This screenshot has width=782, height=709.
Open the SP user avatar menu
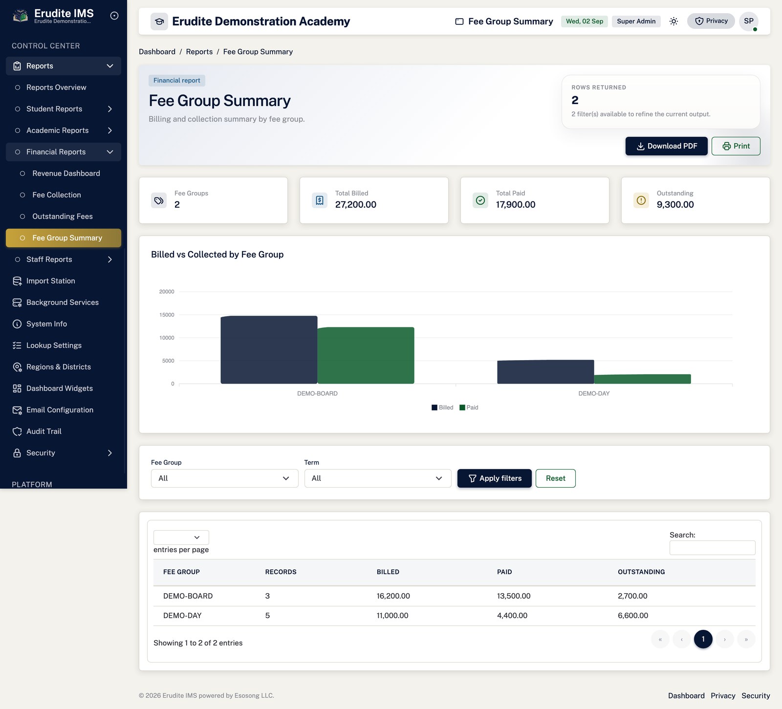[749, 21]
